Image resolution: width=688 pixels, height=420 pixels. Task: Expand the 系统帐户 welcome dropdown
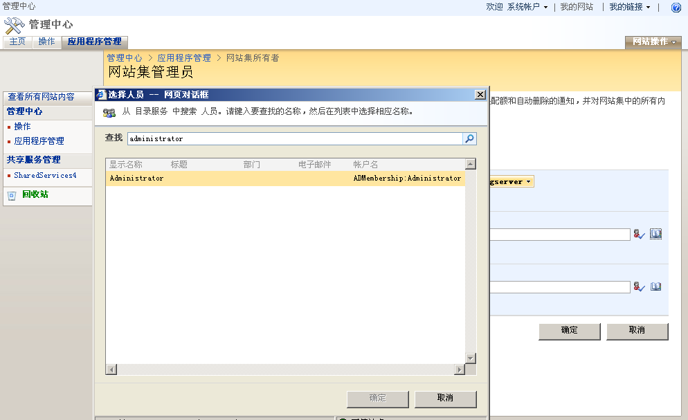click(527, 7)
